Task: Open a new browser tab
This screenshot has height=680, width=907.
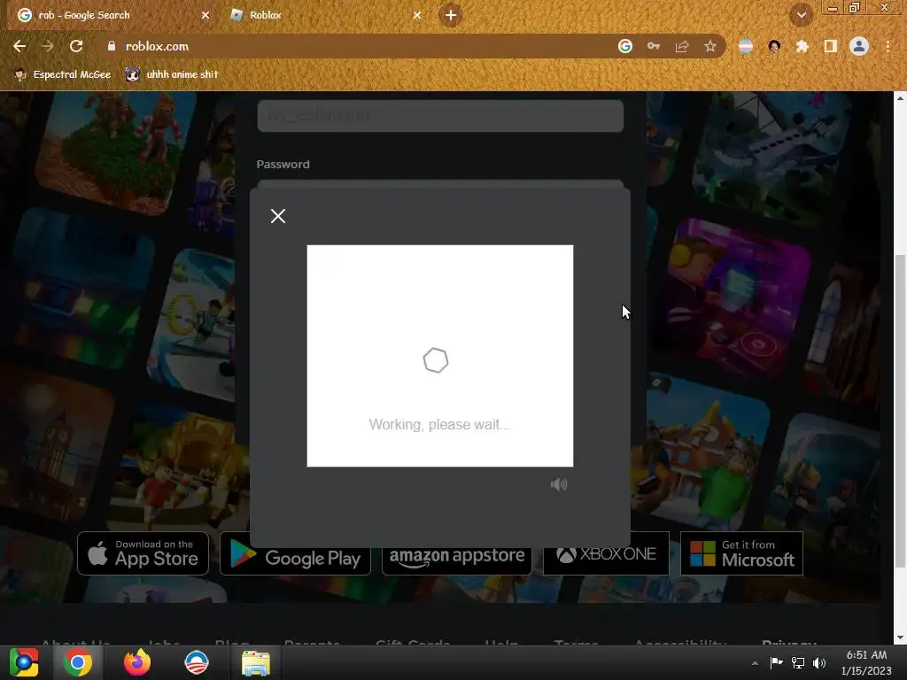Action: point(451,15)
